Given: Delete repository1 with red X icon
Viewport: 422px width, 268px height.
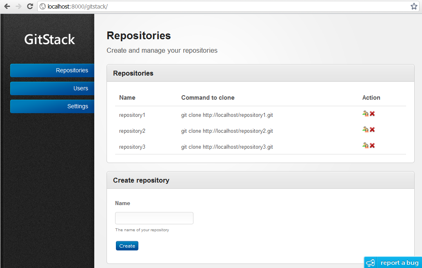Looking at the screenshot, I should click(x=372, y=114).
